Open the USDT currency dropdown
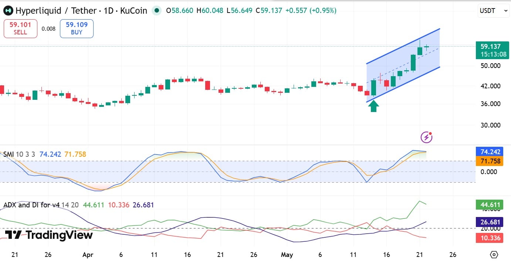 (494, 11)
